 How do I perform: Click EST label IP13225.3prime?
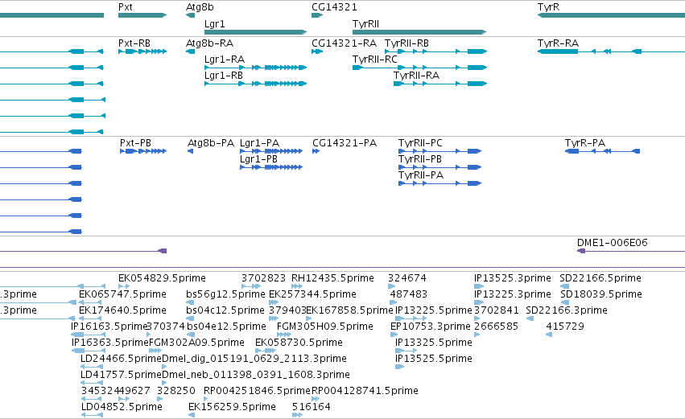(513, 294)
